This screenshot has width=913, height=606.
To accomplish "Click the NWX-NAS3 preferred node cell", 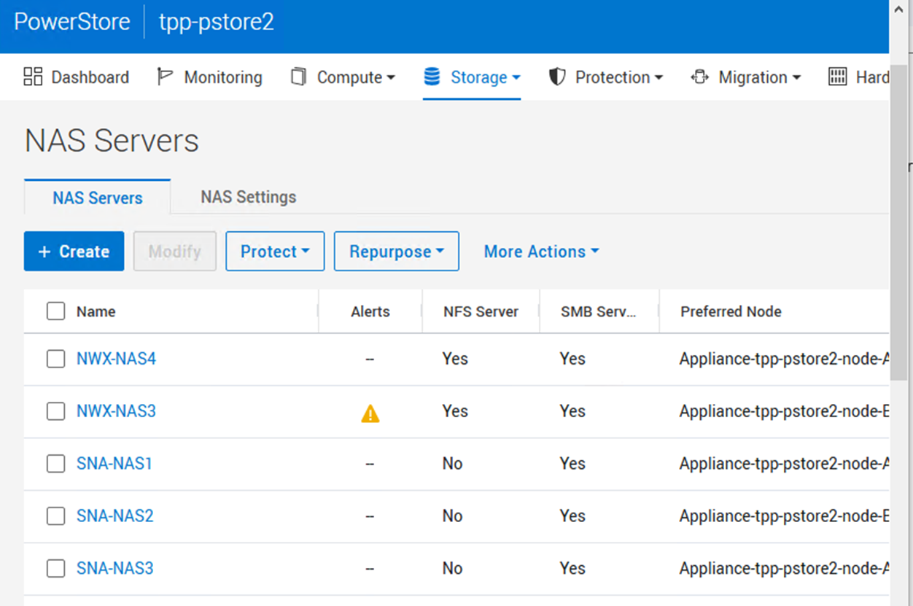I will (784, 411).
